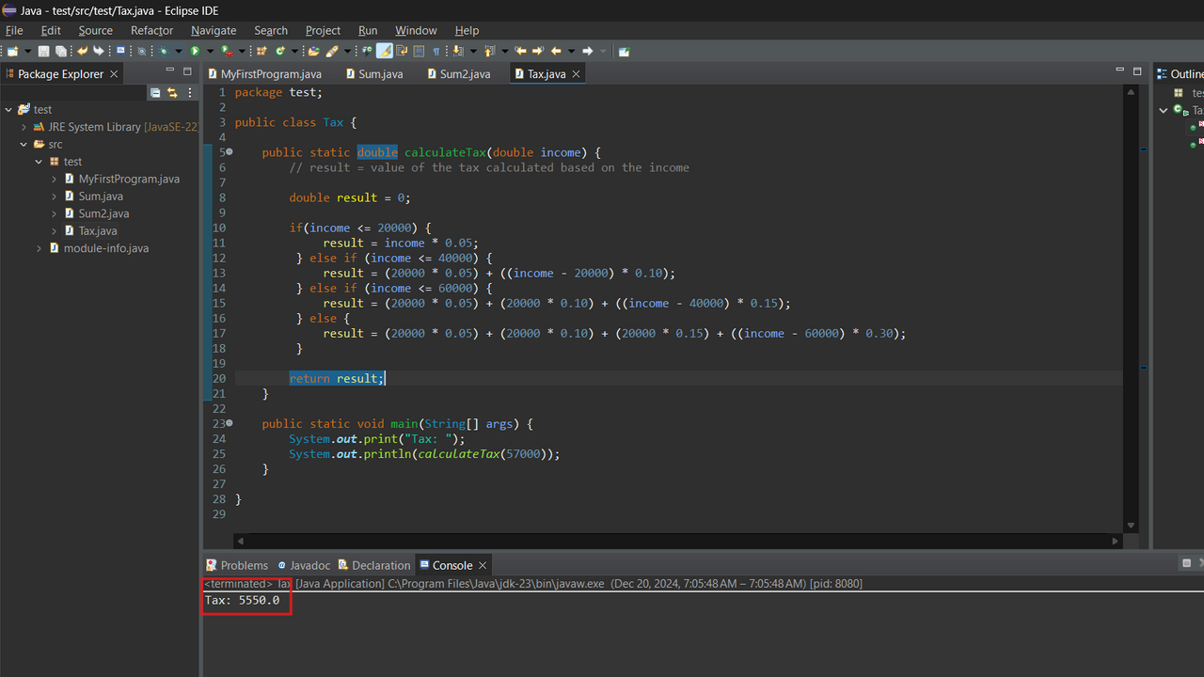Click the Search flashlight toolbar icon
Screen dimensions: 1204x677
click(332, 51)
